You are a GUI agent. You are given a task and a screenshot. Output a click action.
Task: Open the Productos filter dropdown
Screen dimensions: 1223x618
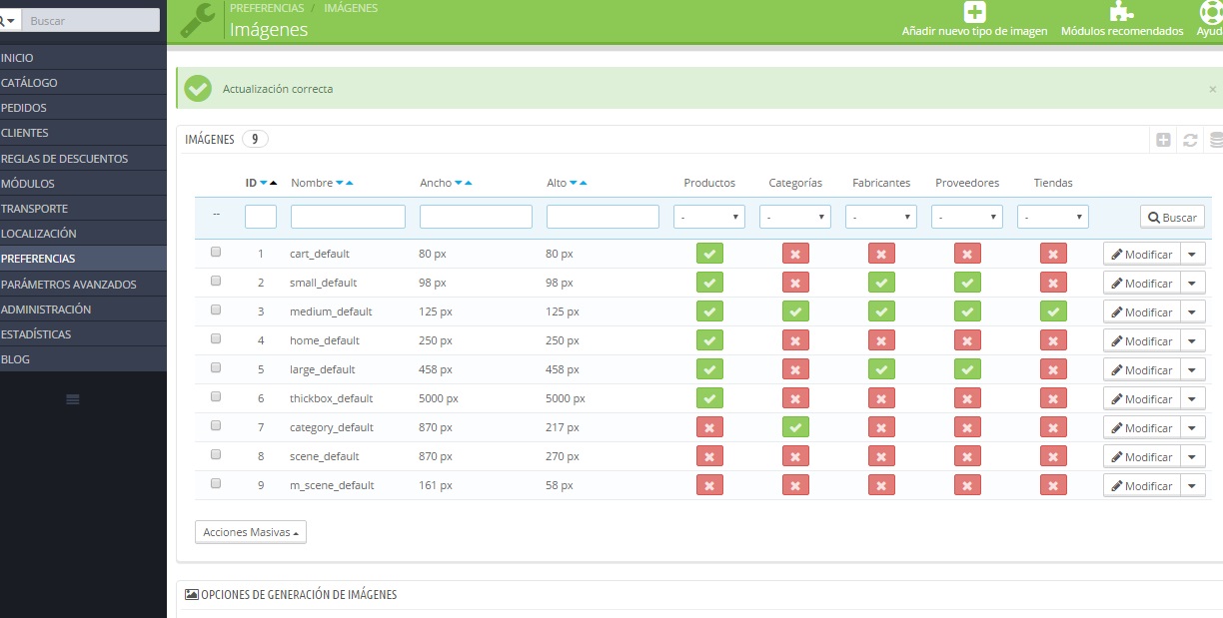pos(709,217)
